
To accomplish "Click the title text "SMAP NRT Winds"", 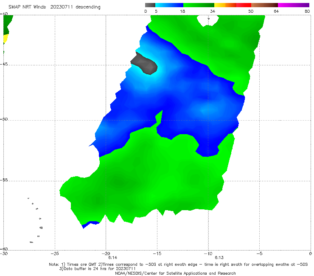I will [x=27, y=7].
